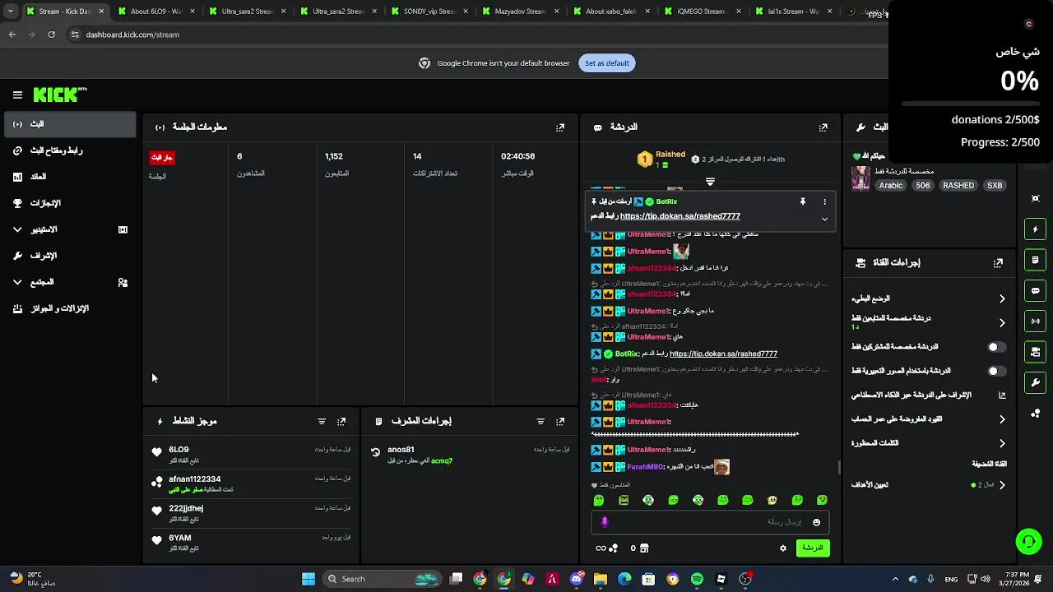Pop out the activity feed panel

pos(341,421)
